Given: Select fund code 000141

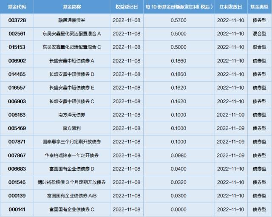Looking at the screenshot, I should [17, 209].
